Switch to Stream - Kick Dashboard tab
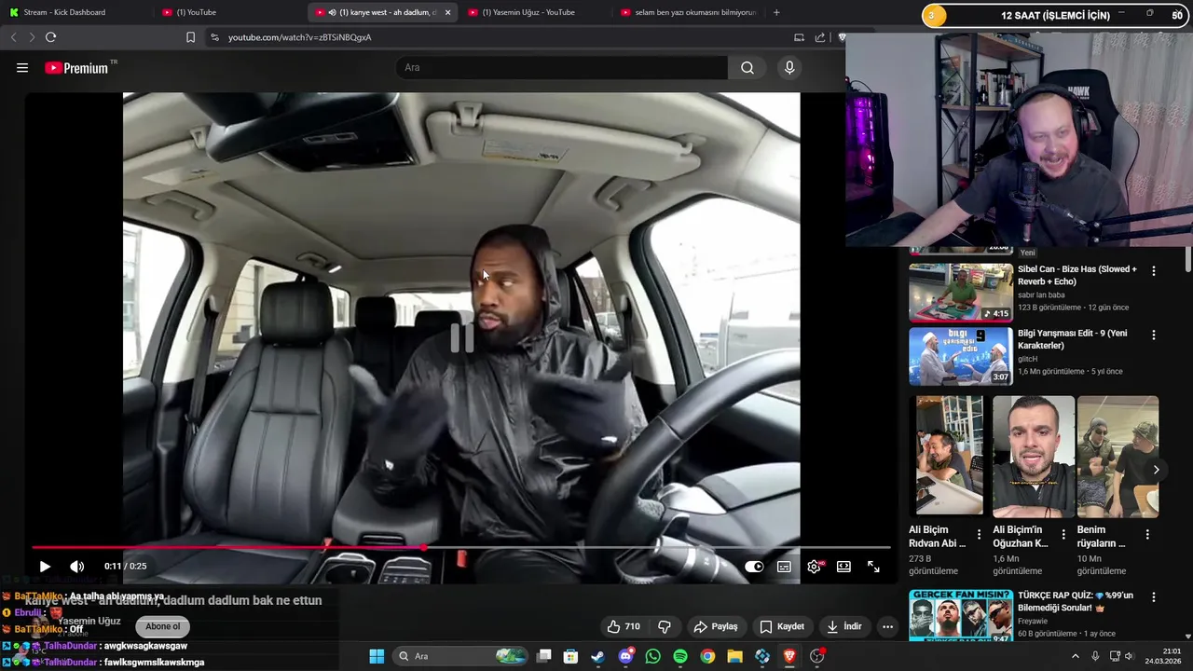This screenshot has height=671, width=1193. [x=75, y=12]
